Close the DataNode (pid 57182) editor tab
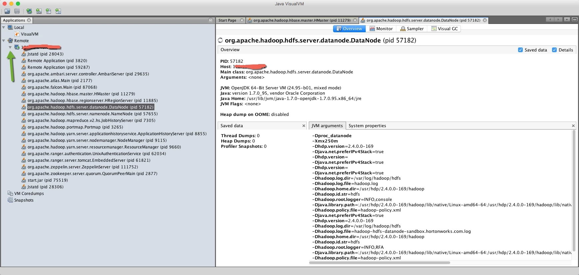This screenshot has height=275, width=579. tap(485, 20)
